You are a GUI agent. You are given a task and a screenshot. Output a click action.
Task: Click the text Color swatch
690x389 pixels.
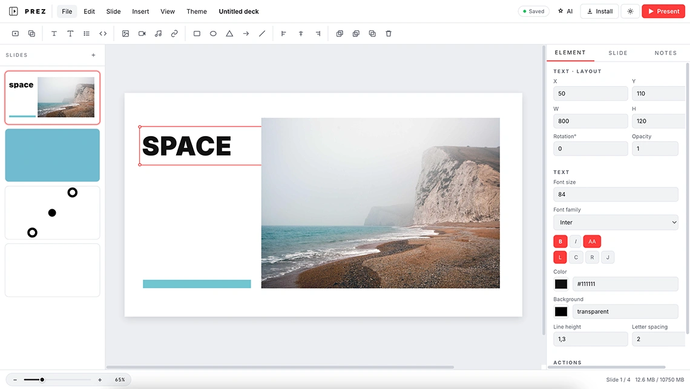point(560,284)
